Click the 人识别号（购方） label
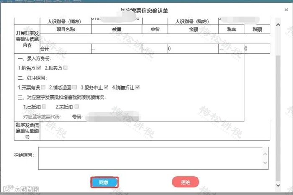293x195 pixels. 192,21
